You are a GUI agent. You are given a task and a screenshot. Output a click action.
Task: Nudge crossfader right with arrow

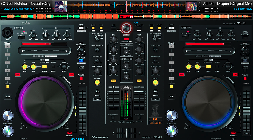tap(139, 133)
